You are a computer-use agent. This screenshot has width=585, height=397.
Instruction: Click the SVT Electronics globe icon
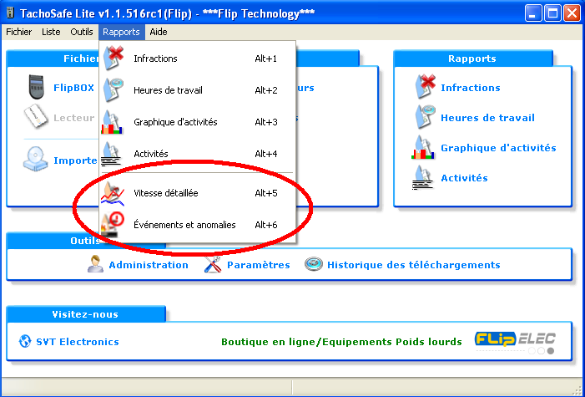24,342
